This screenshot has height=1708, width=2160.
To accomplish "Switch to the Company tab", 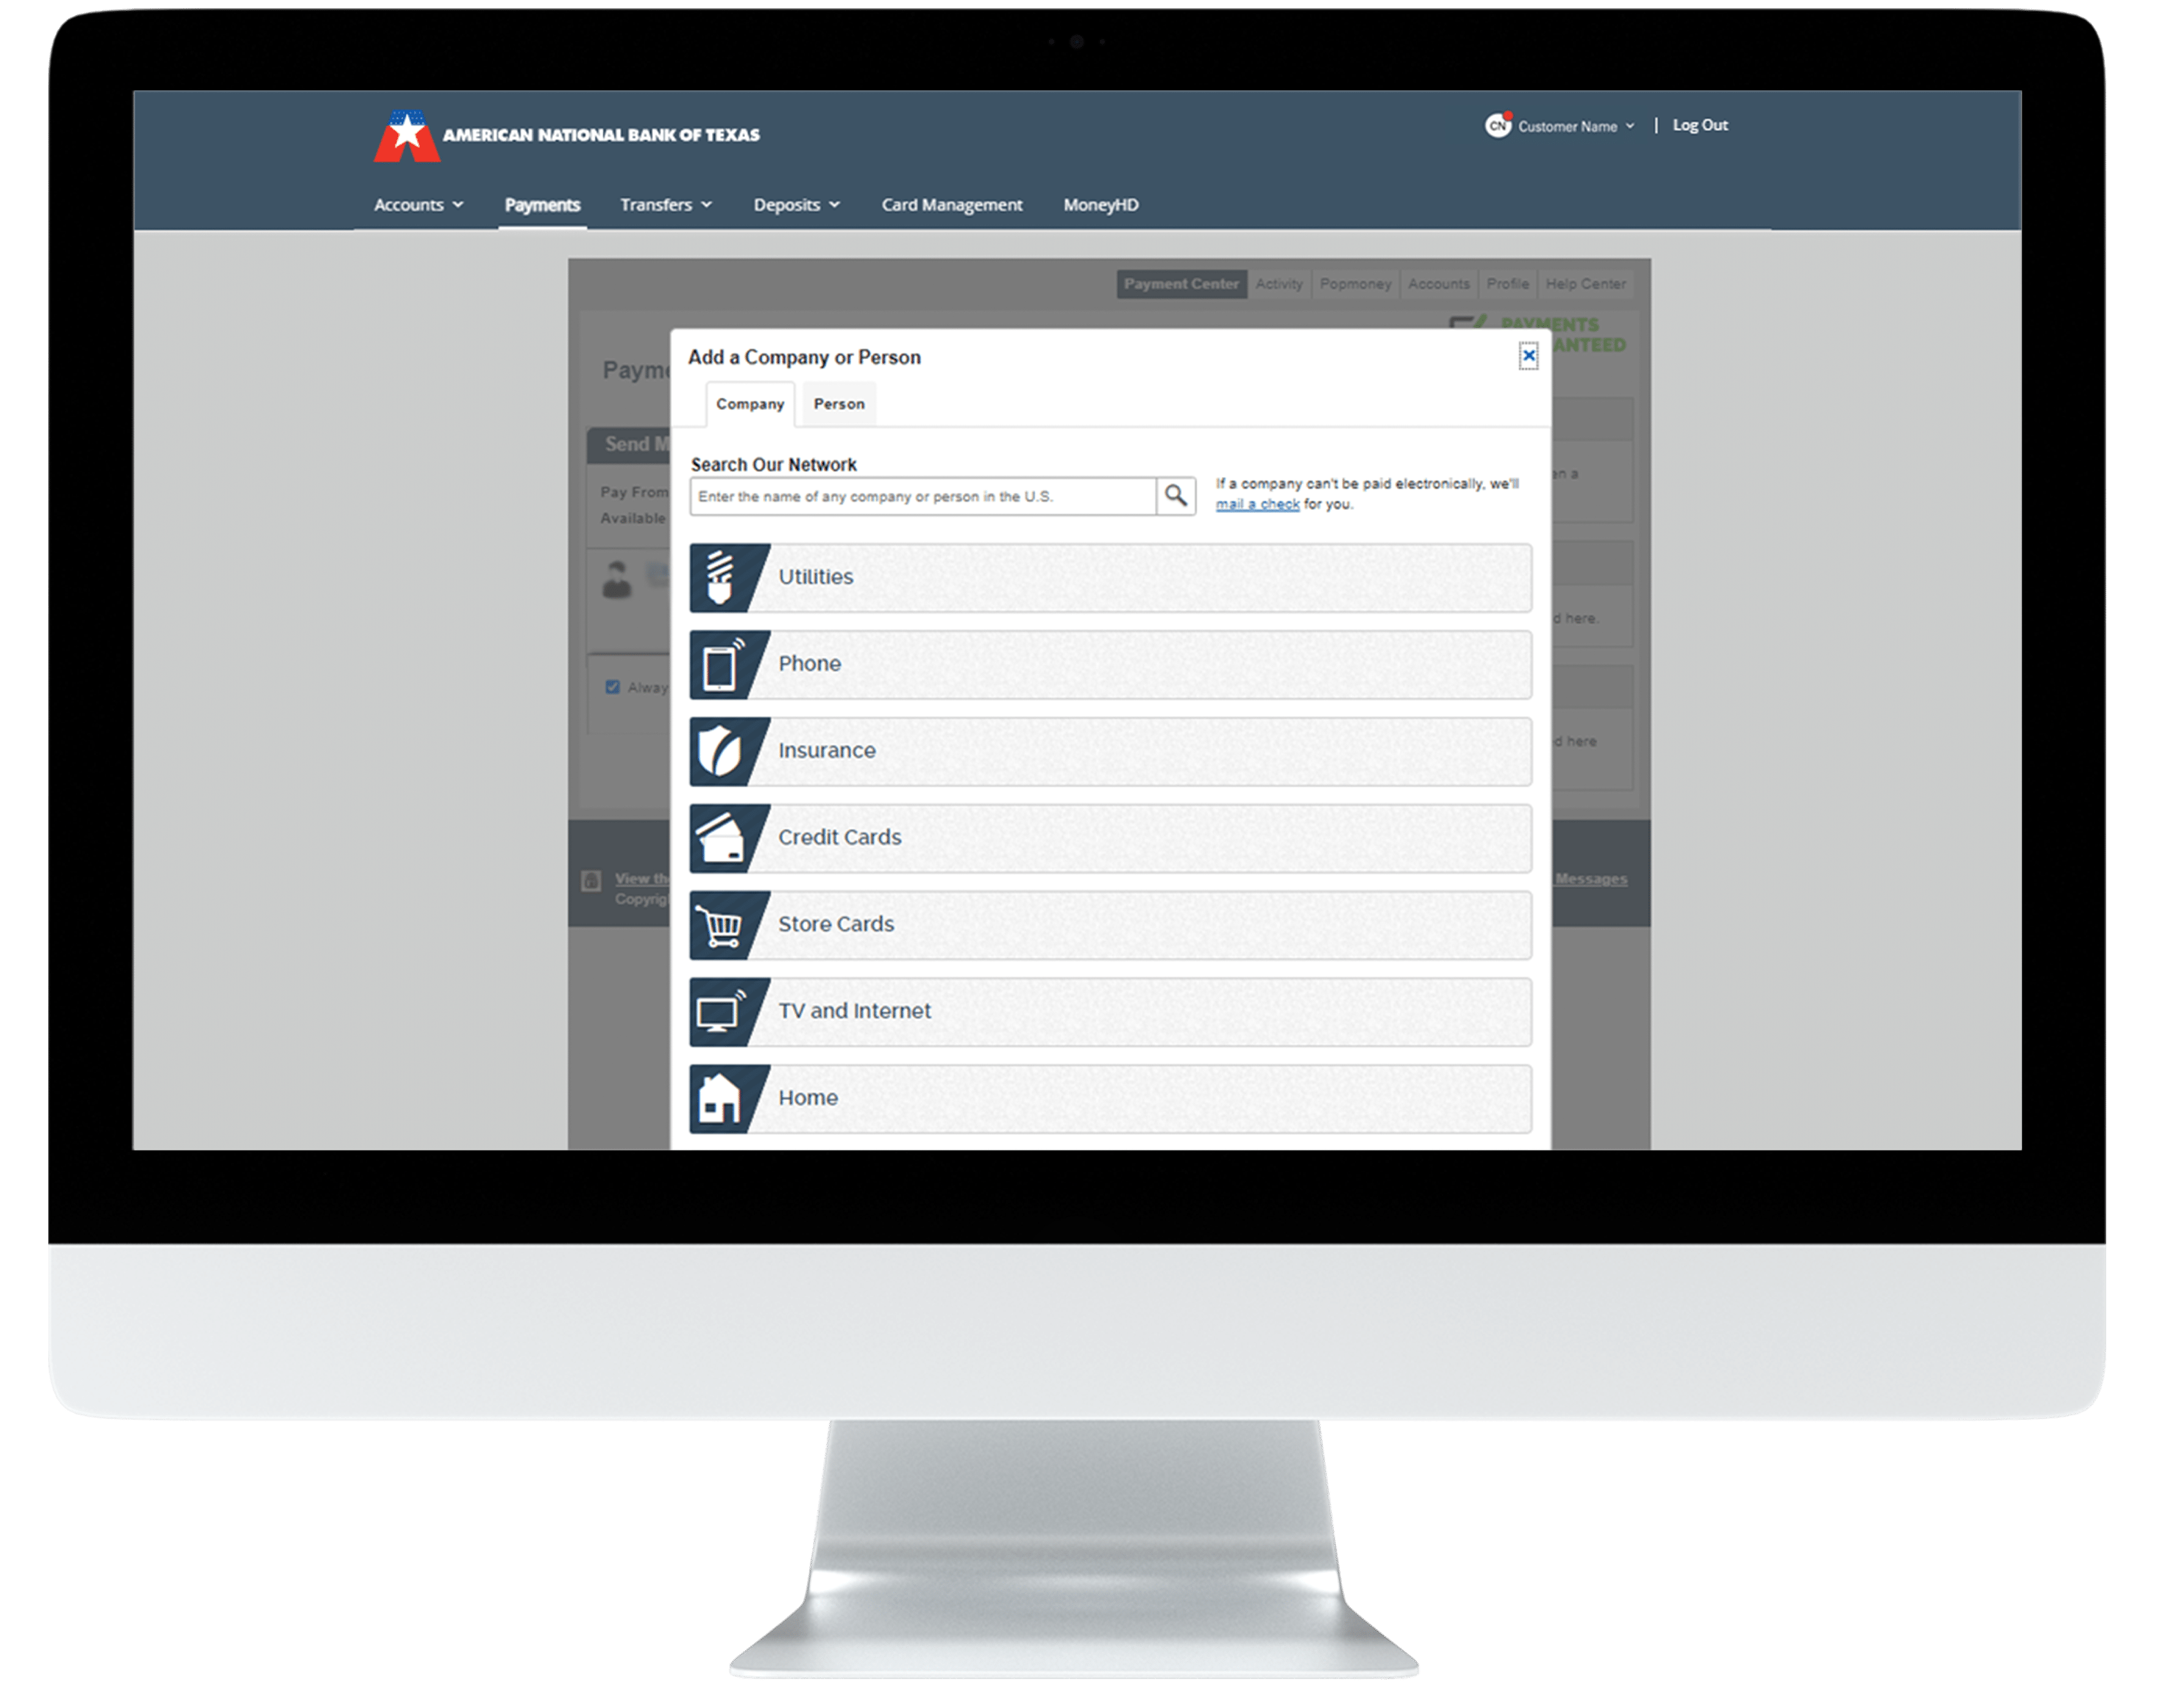I will click(748, 402).
